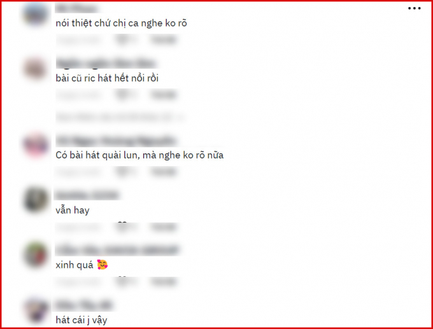433x329 pixels.
Task: Click the smiling hearts emoji after 'xinh quá'
Action: [x=103, y=265]
